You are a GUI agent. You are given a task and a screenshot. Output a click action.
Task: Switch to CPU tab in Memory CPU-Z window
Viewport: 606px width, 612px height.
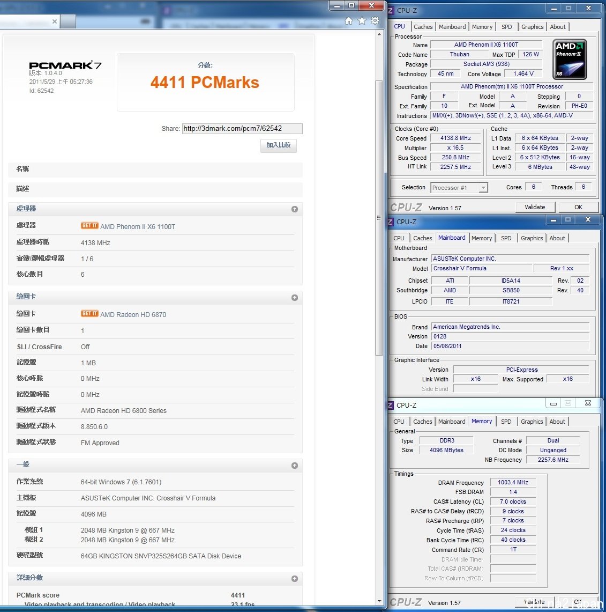click(399, 422)
